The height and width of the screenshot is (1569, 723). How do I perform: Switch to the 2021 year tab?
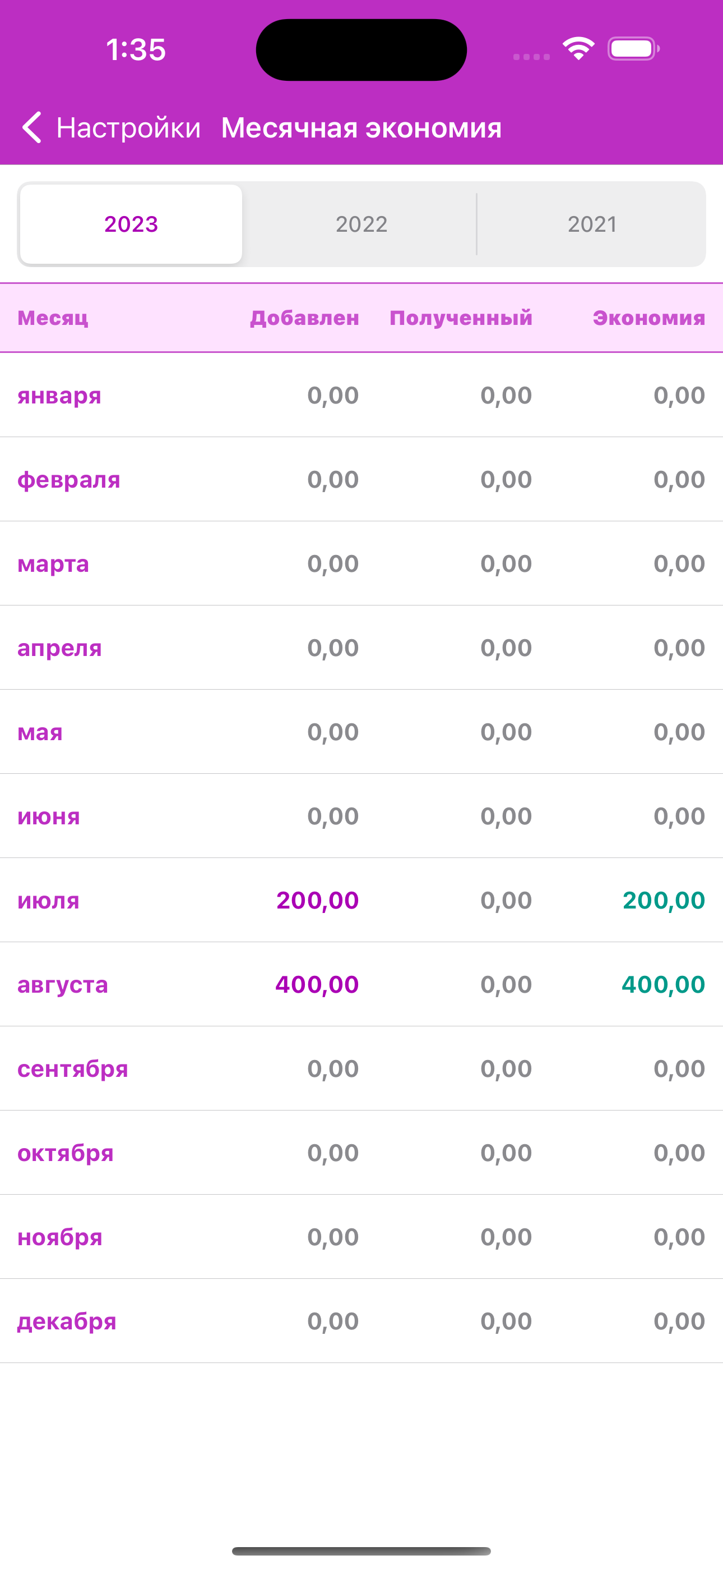(x=591, y=224)
